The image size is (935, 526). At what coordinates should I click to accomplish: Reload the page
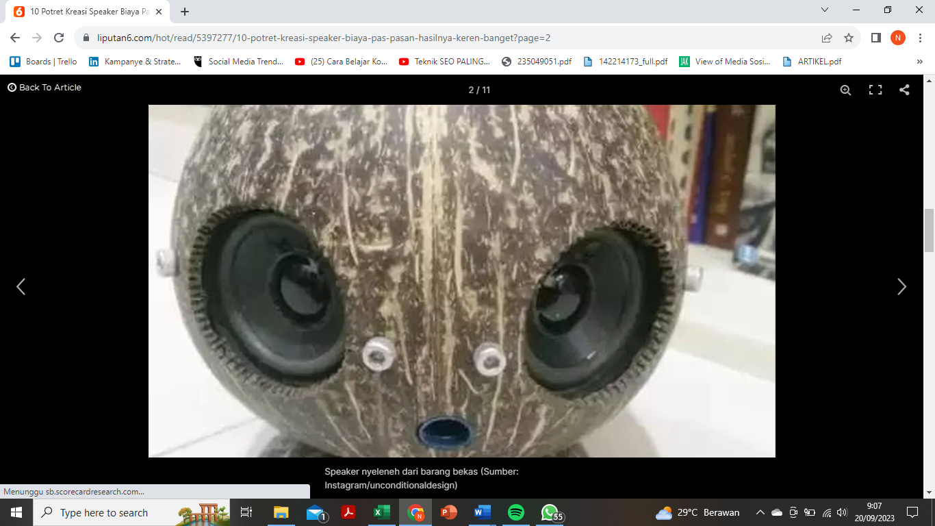point(59,38)
